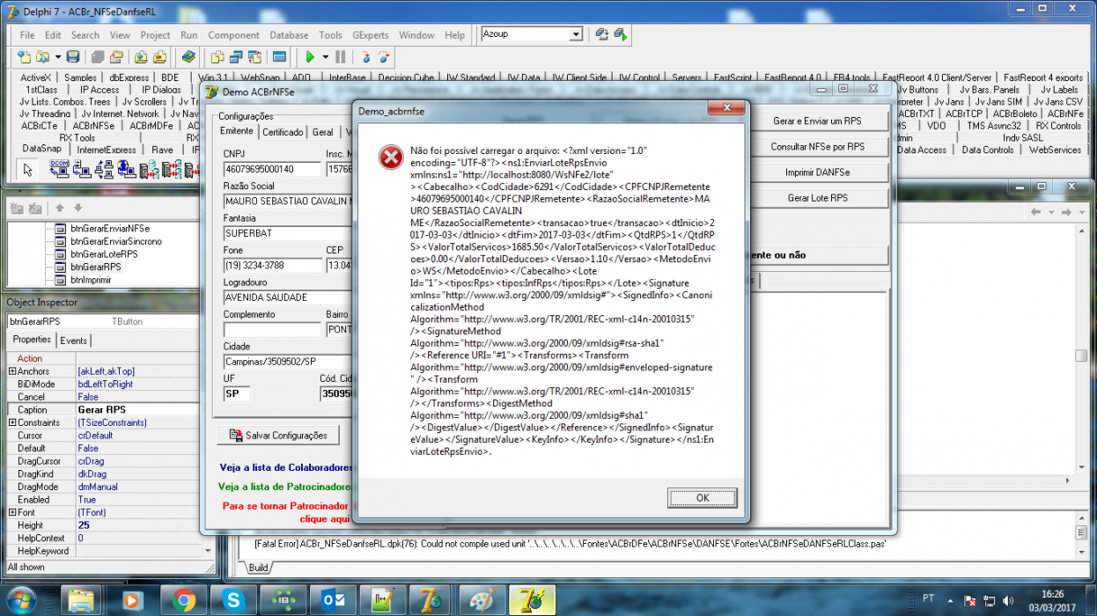1097x616 pixels.
Task: Click the Windows Start button
Action: (19, 600)
